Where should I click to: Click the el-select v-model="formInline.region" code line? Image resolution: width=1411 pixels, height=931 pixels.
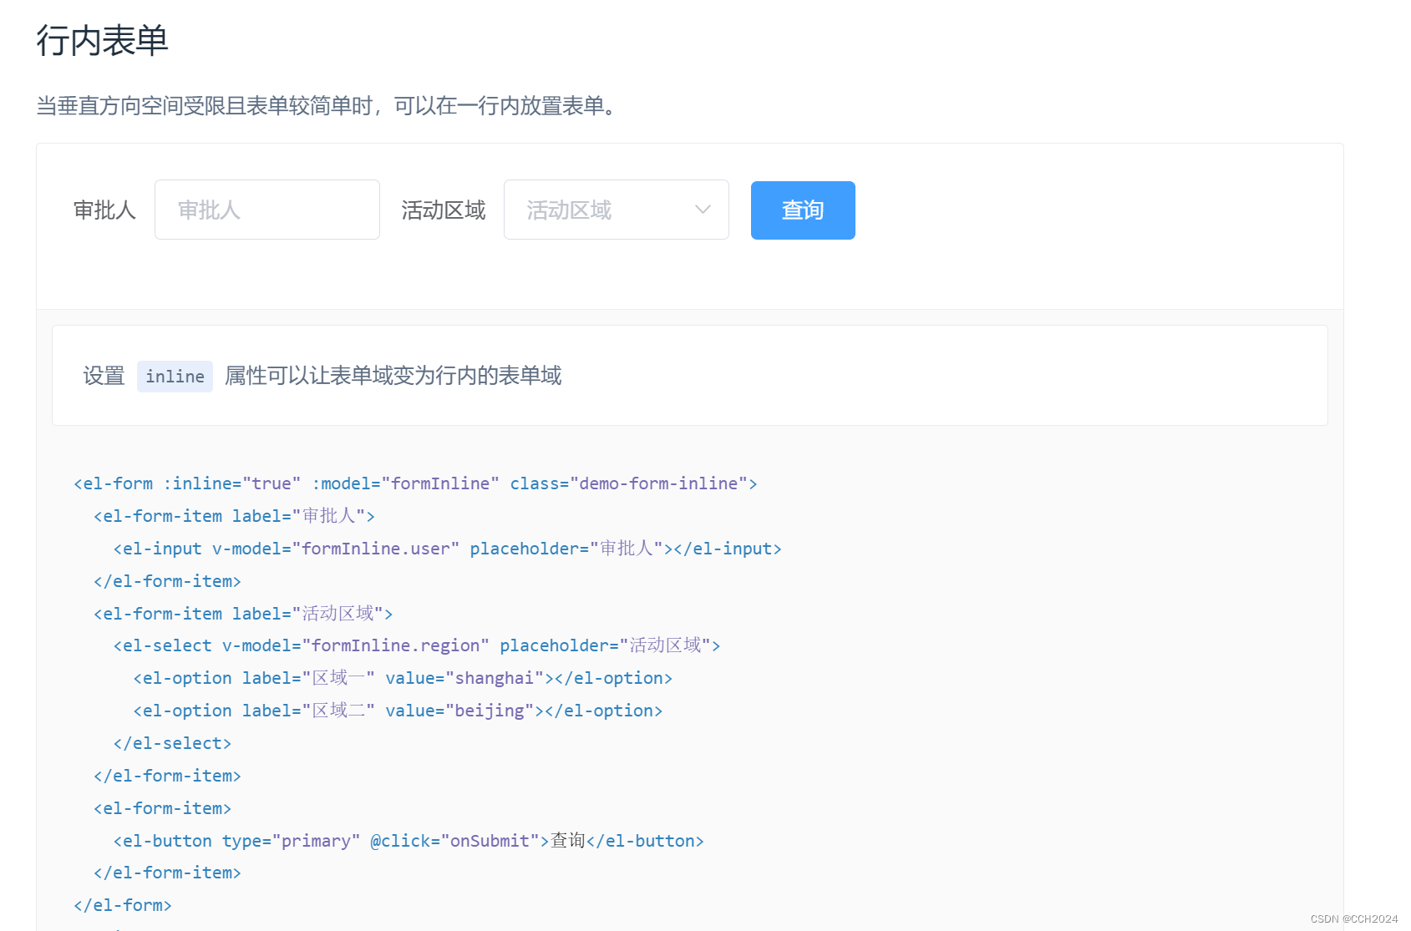(x=417, y=645)
